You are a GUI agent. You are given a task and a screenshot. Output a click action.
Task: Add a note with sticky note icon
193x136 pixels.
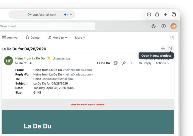click(x=116, y=63)
